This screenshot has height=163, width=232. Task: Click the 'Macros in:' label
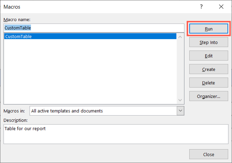[x=14, y=111]
